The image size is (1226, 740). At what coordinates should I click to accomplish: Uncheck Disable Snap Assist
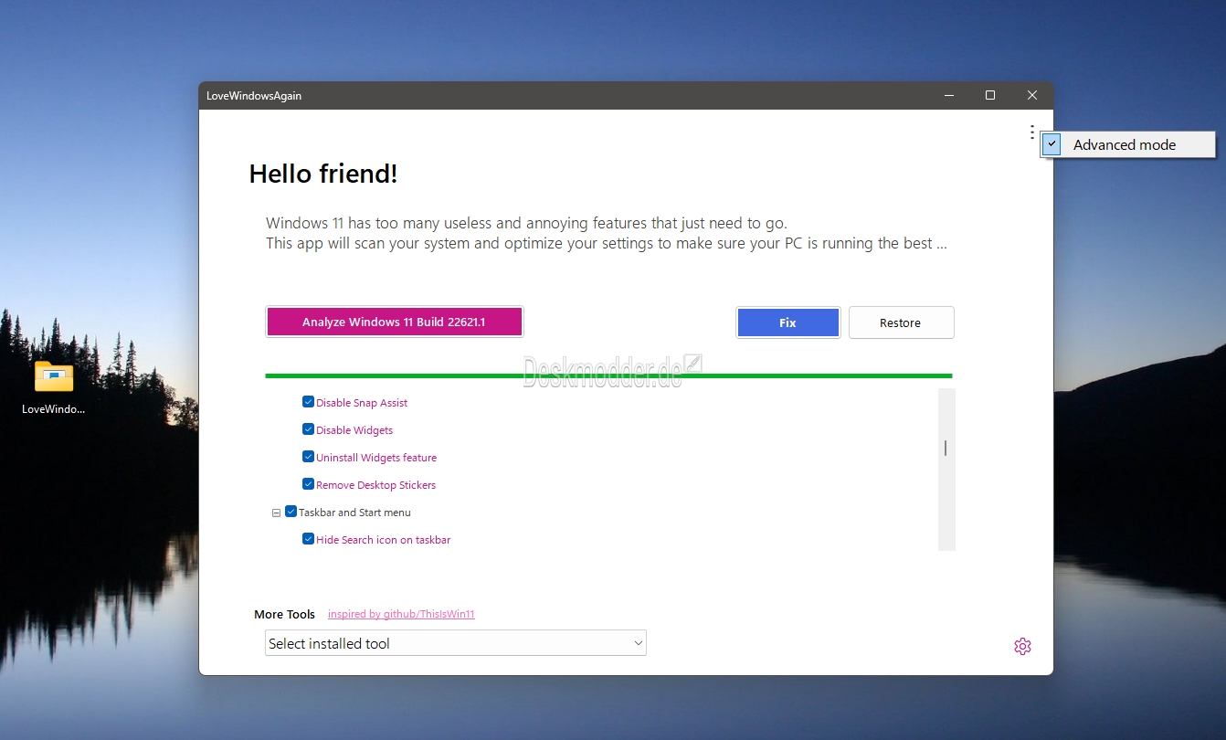point(308,402)
